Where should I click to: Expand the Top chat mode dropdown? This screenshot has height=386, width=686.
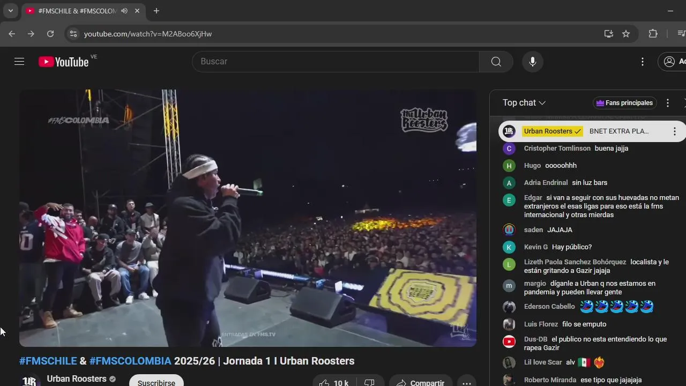point(524,103)
